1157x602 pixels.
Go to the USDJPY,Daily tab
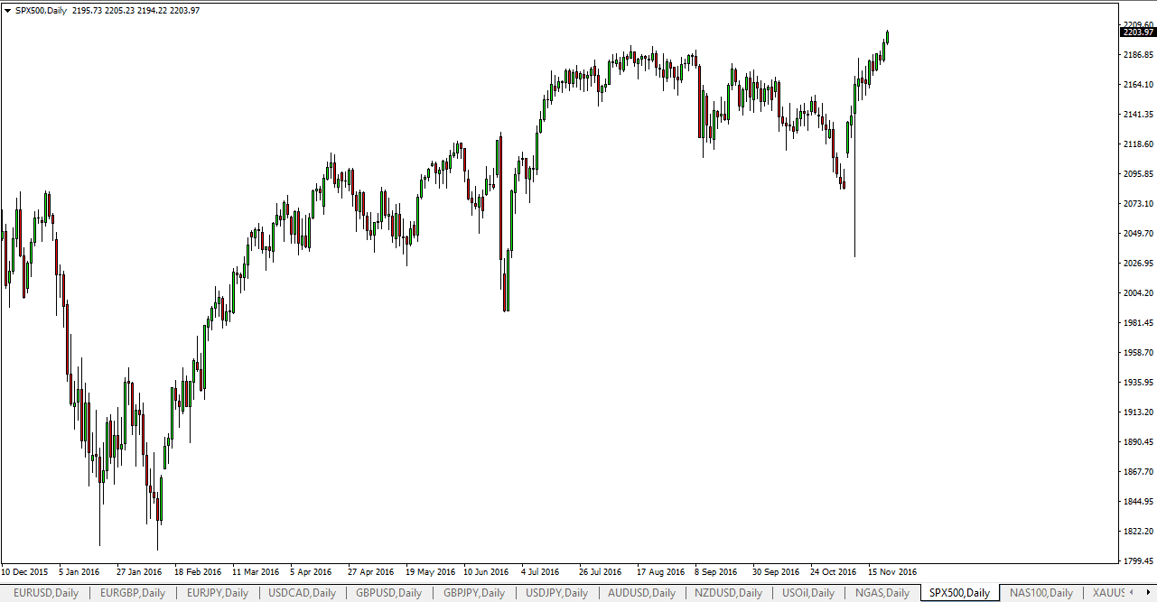pyautogui.click(x=556, y=593)
